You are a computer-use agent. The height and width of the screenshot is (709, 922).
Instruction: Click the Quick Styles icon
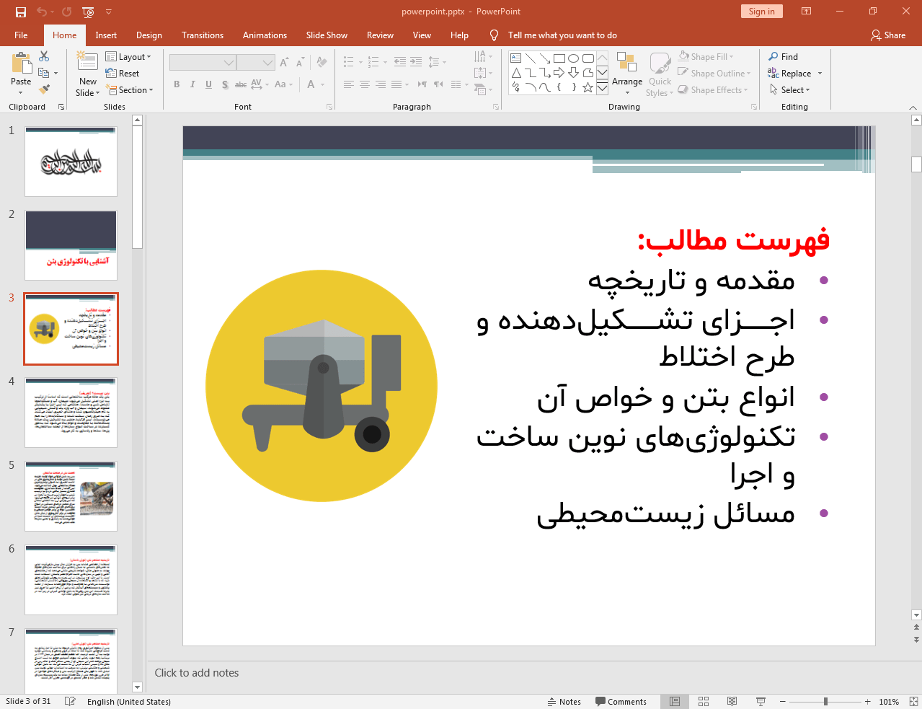[659, 72]
